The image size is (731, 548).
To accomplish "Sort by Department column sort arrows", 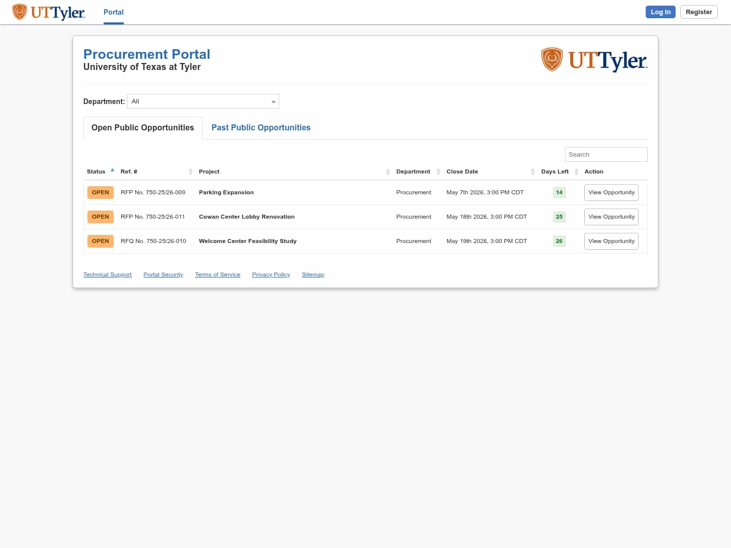I will [x=438, y=172].
